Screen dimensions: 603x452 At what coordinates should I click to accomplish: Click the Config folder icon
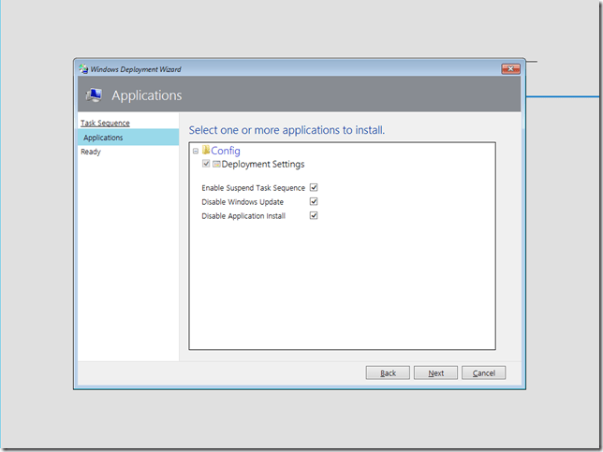[x=206, y=151]
